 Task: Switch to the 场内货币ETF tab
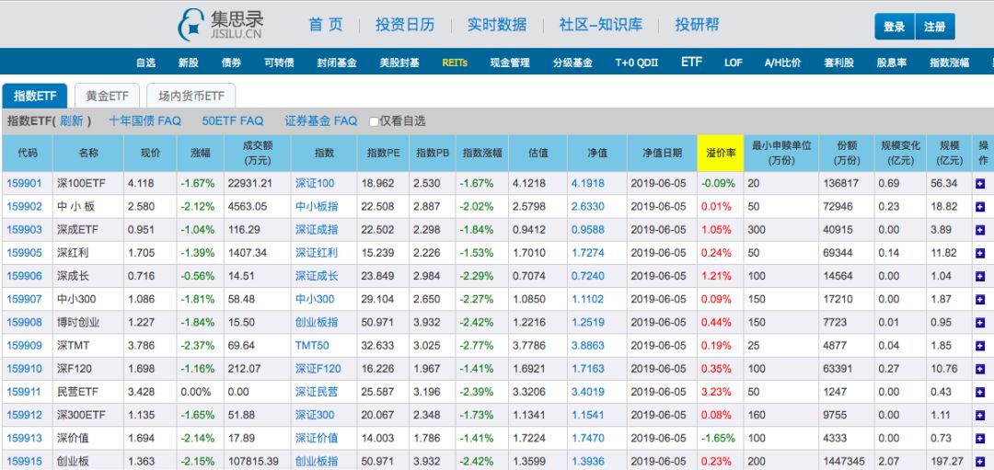click(x=191, y=97)
